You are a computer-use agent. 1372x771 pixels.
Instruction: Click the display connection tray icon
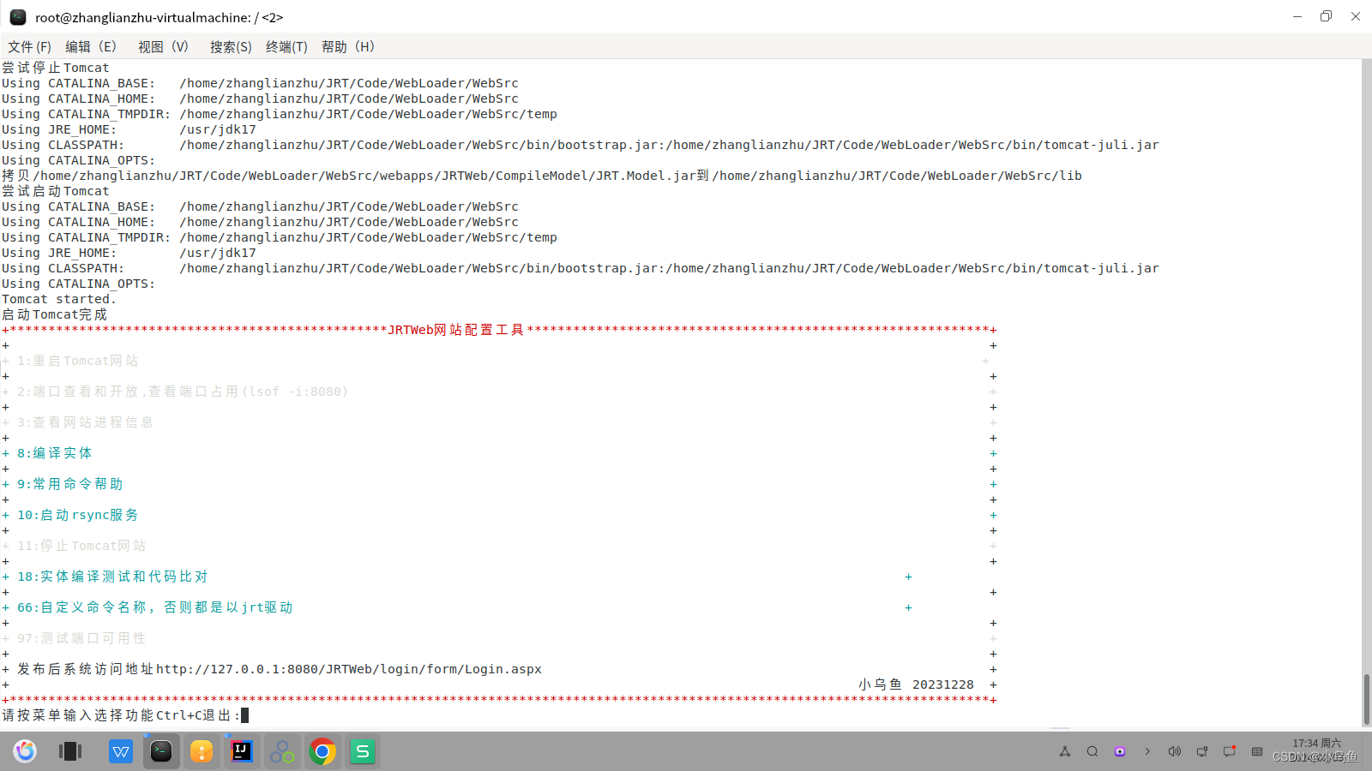(x=1202, y=751)
